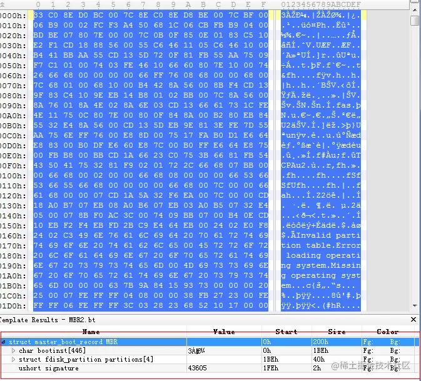
Task: Click the 0123456789ABCDEF ASCII column ruler
Action: coord(321,4)
